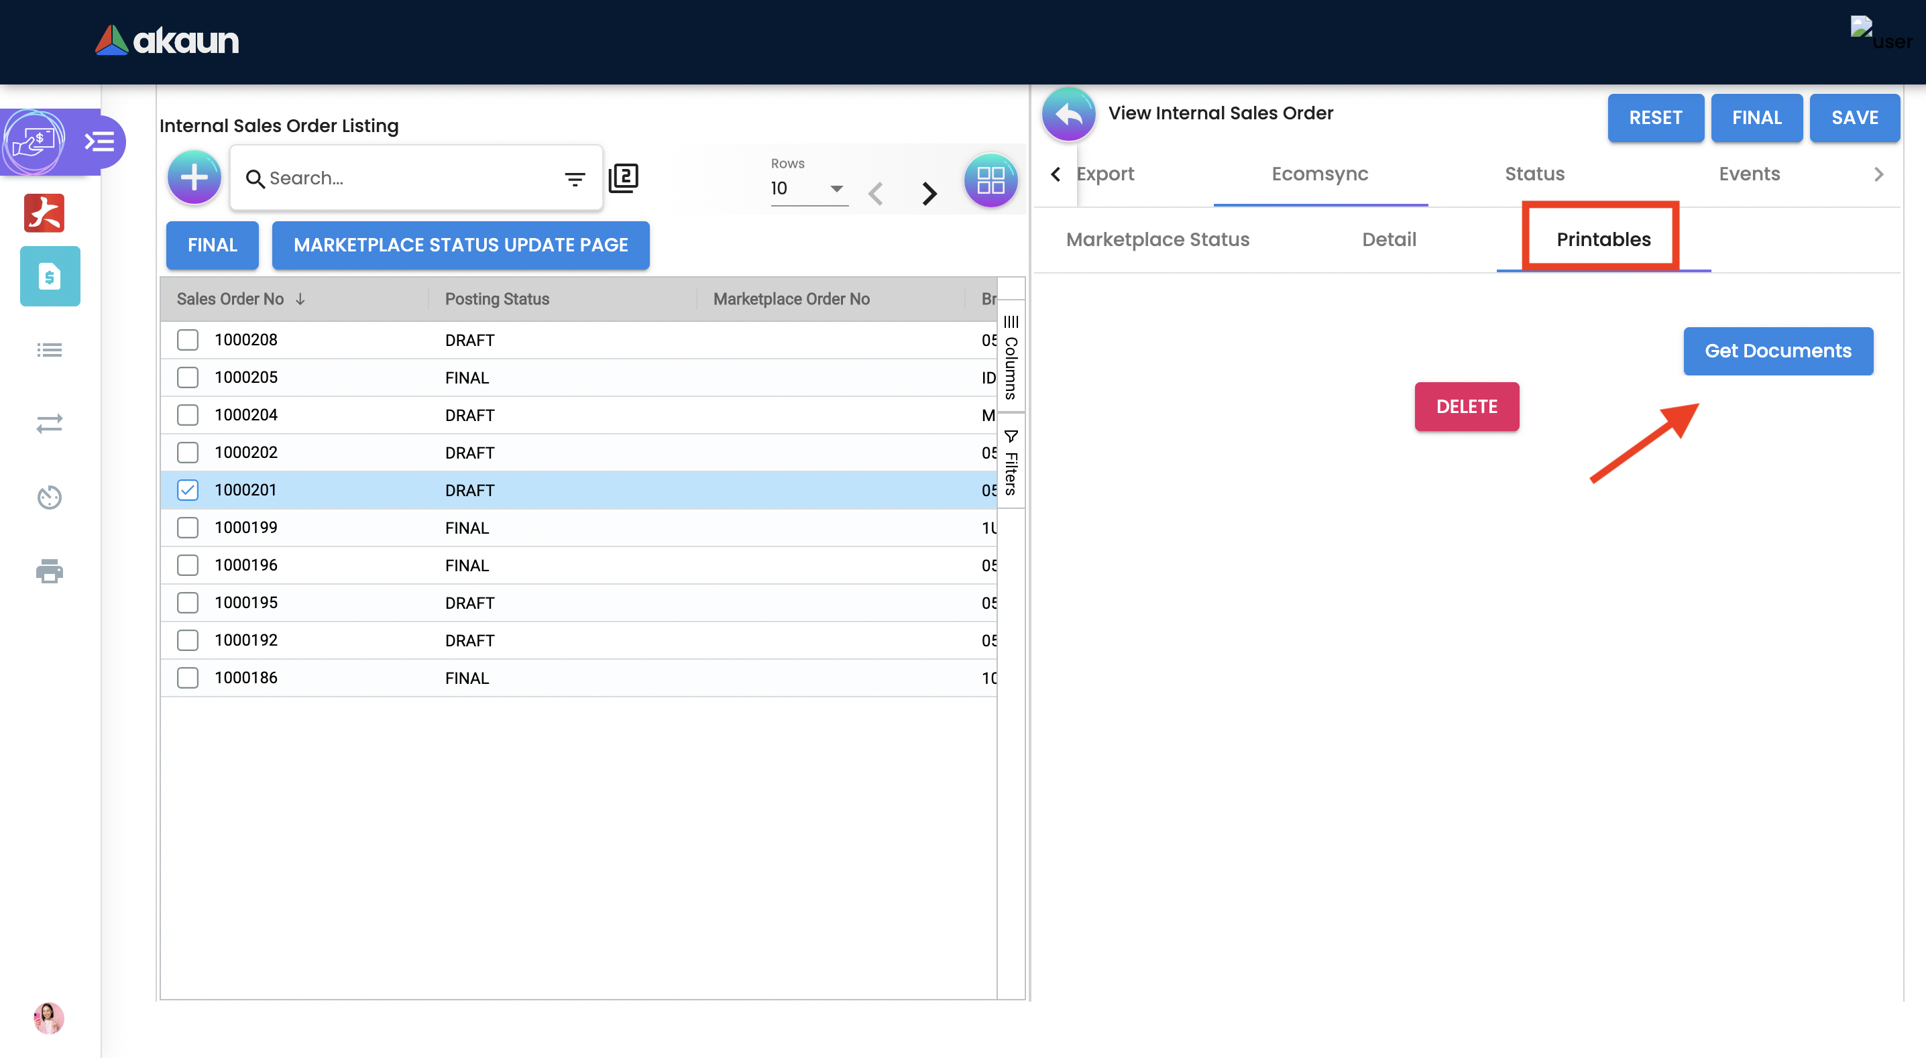Click the Get Documents button
The image size is (1926, 1058).
(x=1777, y=351)
